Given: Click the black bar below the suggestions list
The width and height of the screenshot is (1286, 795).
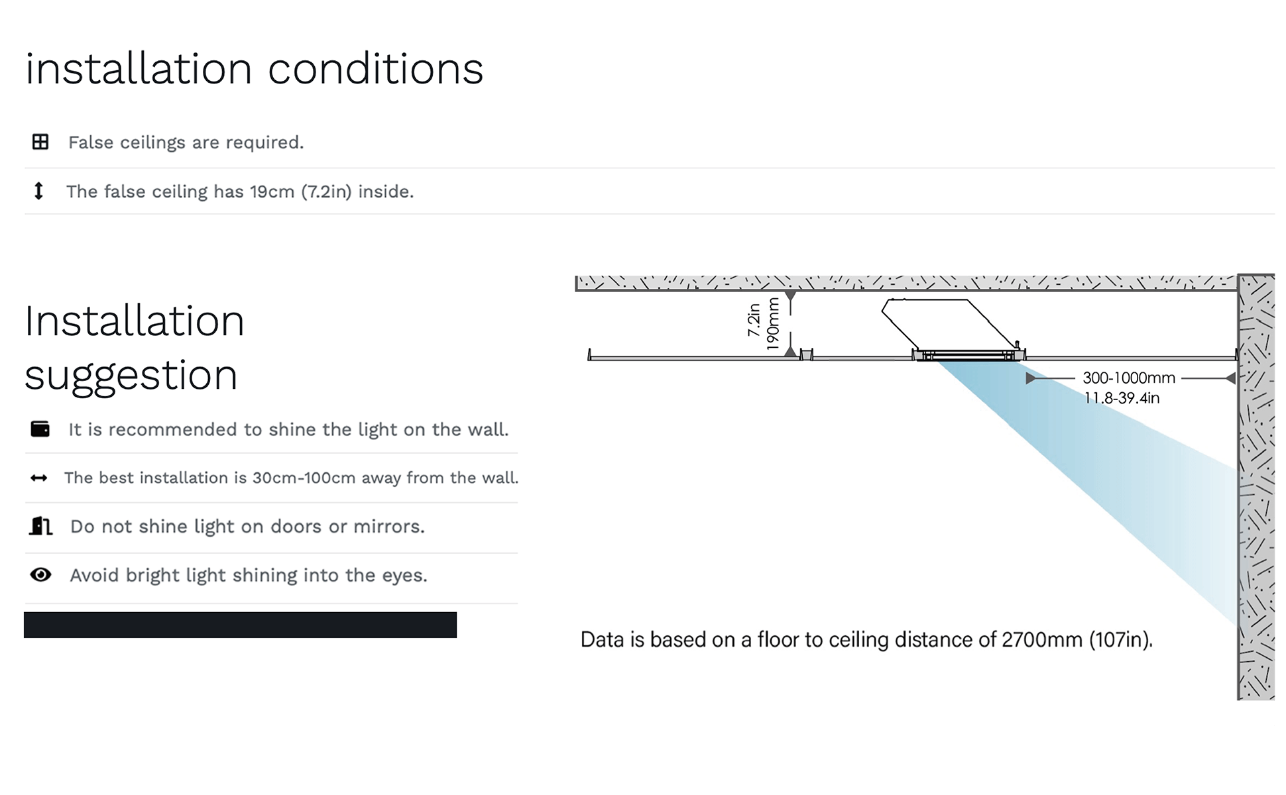Looking at the screenshot, I should (x=240, y=625).
